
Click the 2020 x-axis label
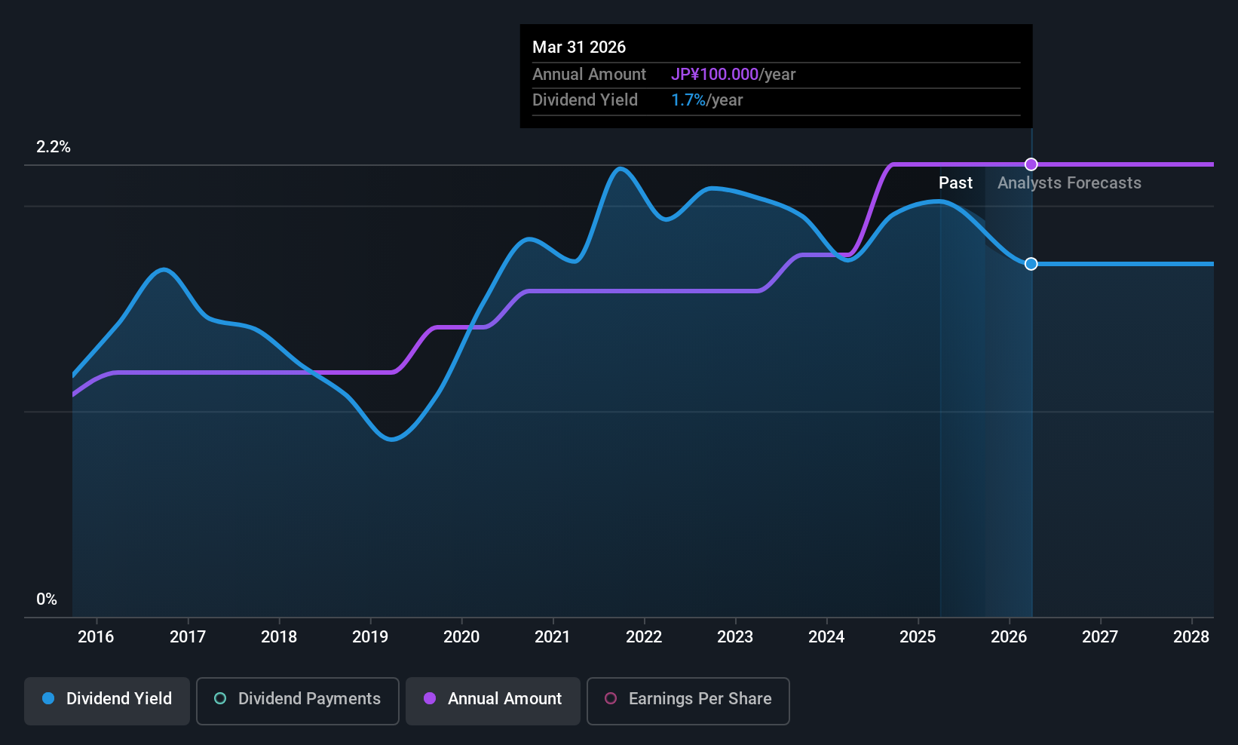click(461, 637)
